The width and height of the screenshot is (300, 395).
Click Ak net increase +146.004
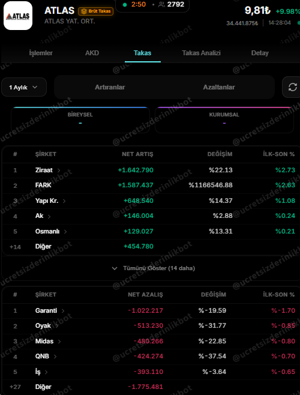pyautogui.click(x=139, y=216)
